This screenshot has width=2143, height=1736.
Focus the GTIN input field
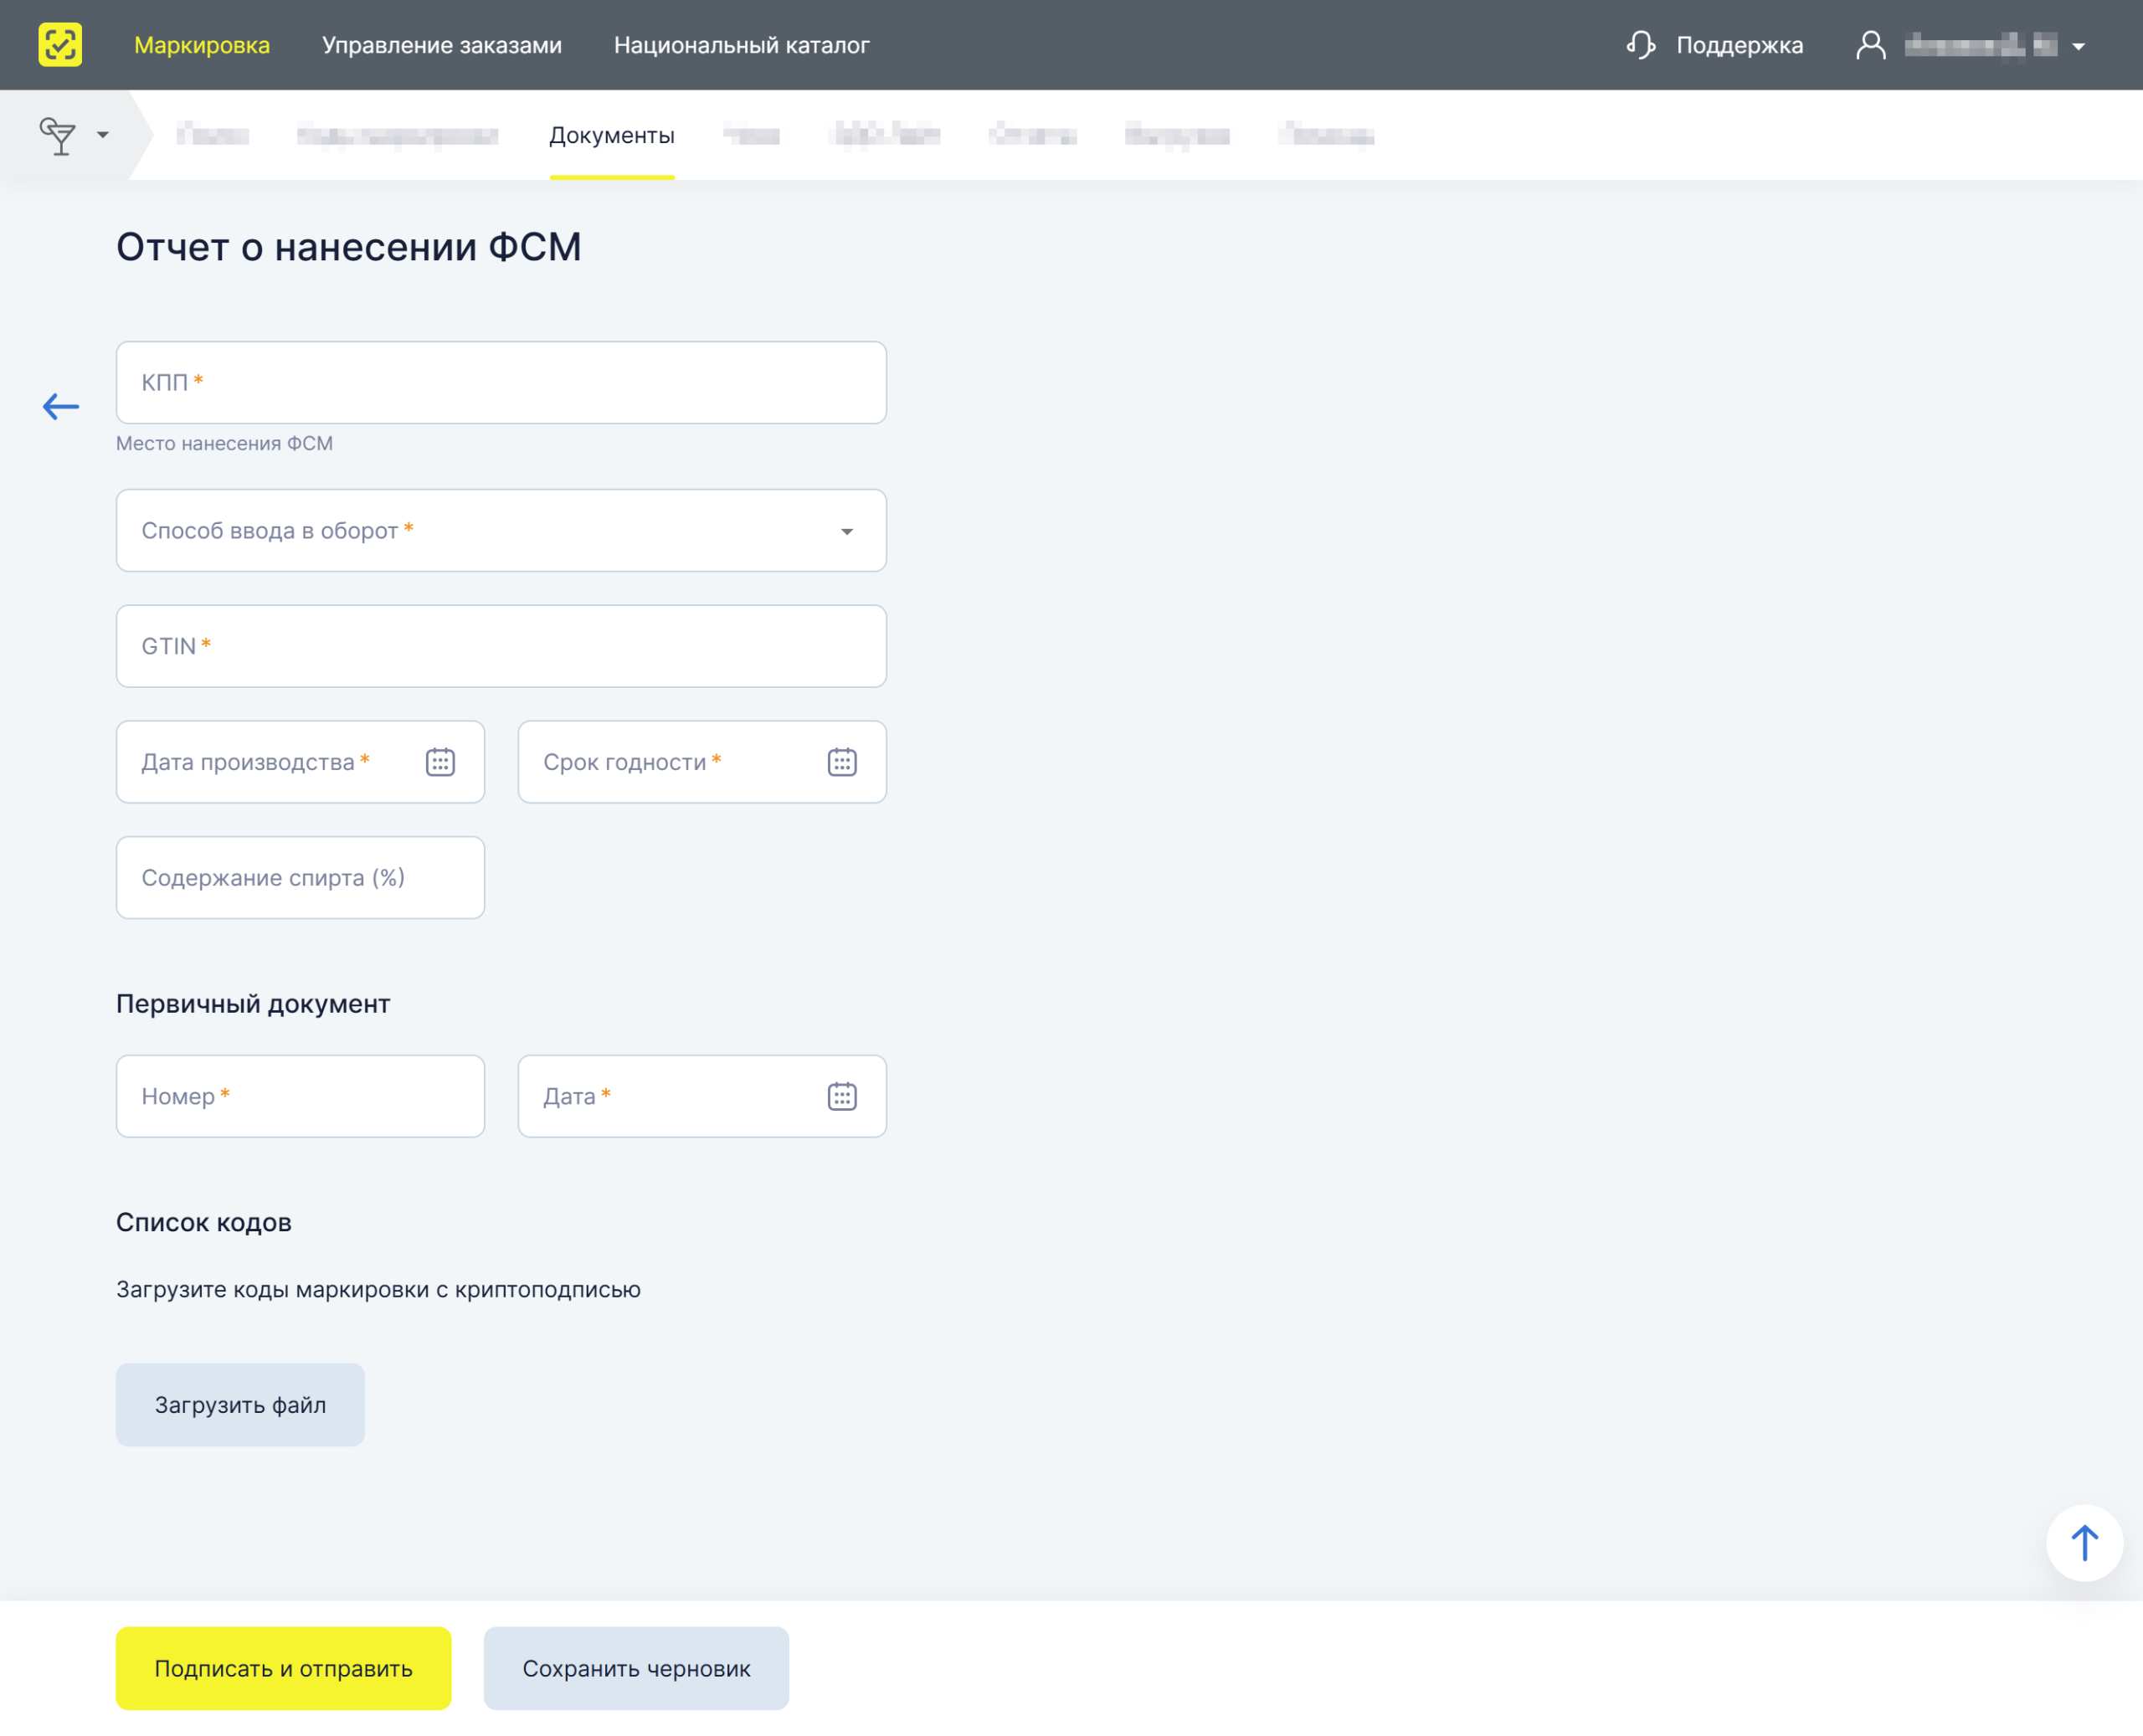tap(501, 646)
